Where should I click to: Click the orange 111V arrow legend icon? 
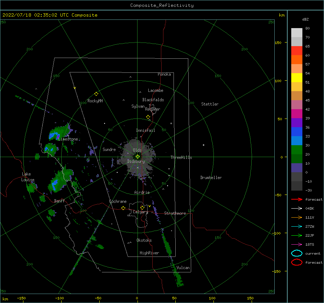tap(297, 217)
